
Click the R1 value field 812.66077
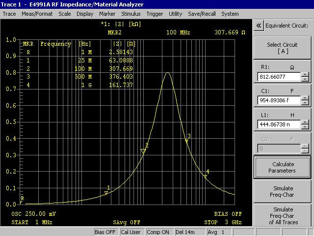click(x=279, y=77)
